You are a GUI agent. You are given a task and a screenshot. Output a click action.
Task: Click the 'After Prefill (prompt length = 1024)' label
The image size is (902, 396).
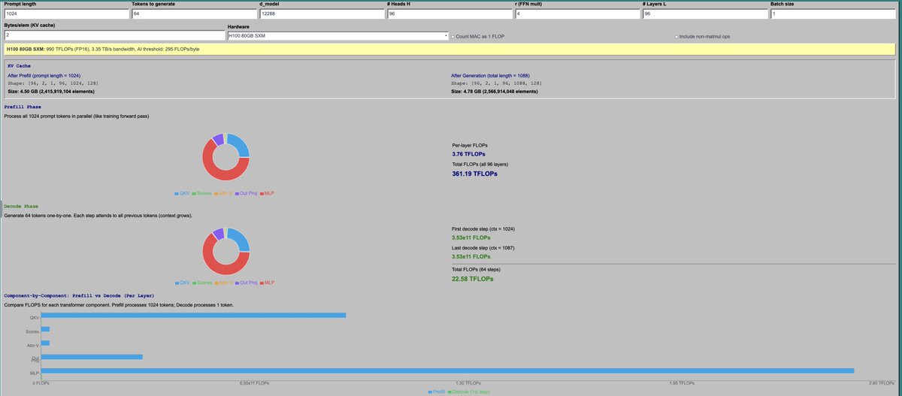click(x=43, y=75)
